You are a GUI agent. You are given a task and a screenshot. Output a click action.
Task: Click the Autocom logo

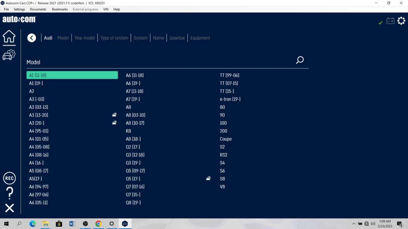(x=19, y=19)
